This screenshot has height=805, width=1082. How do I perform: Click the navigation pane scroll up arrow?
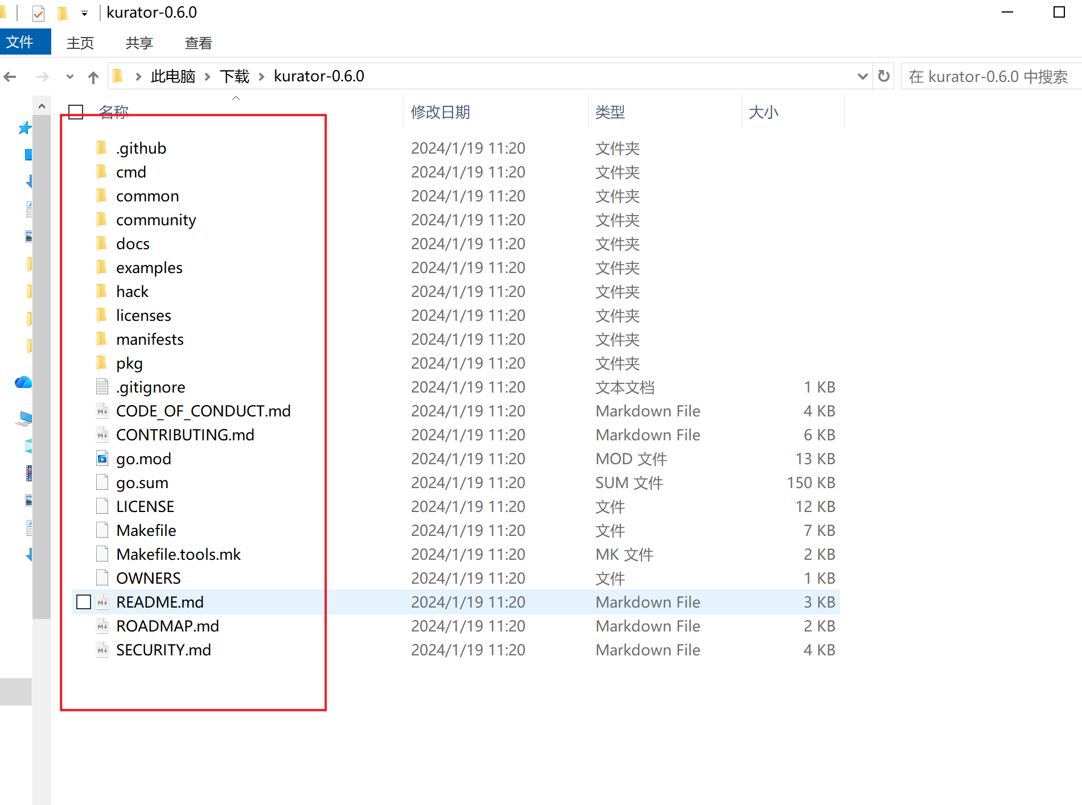point(42,106)
